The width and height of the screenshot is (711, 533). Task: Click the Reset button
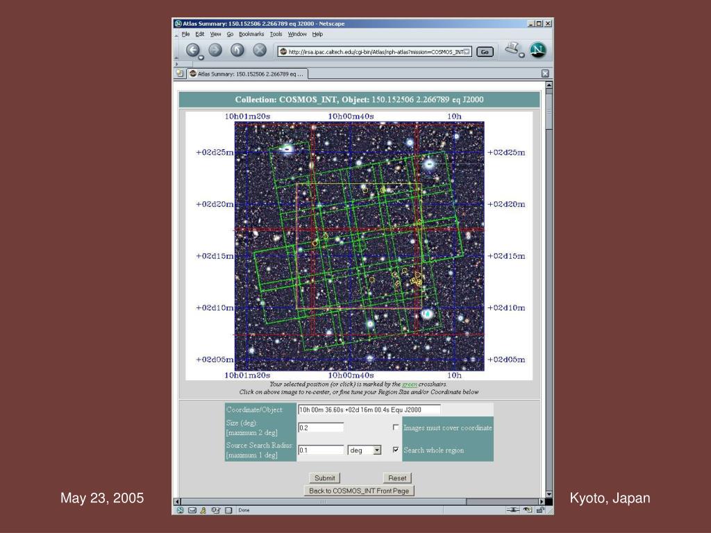(x=397, y=477)
